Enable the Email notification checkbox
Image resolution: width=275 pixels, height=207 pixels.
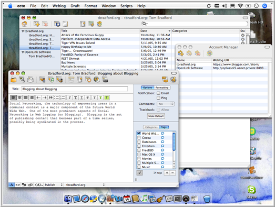click(x=158, y=93)
